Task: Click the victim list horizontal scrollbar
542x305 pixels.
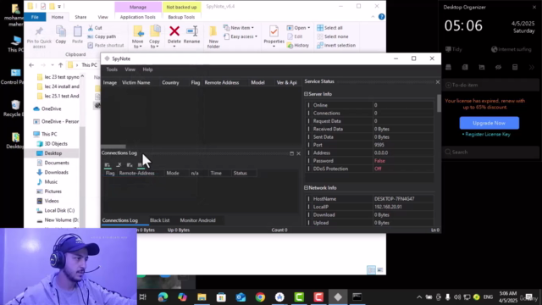Action: tap(113, 147)
